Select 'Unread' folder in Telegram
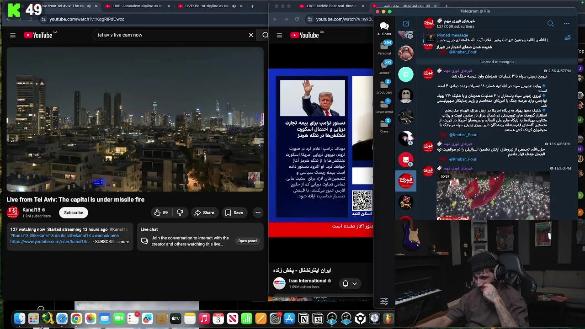This screenshot has height=329, width=585. point(384,67)
